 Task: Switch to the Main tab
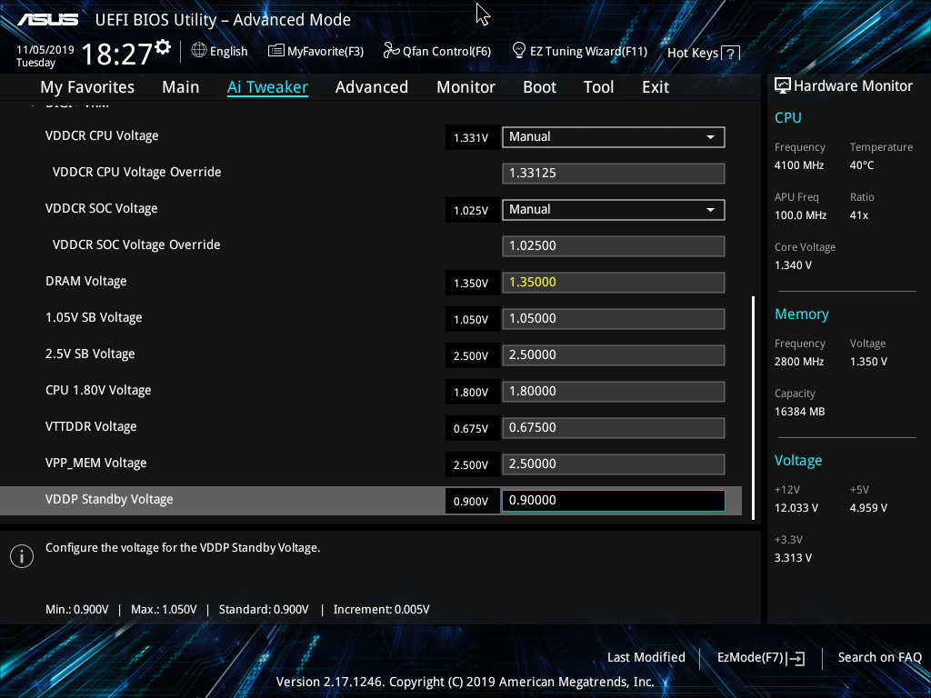181,87
